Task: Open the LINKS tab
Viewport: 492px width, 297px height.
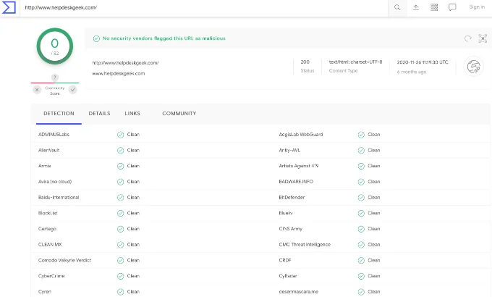Action: (x=132, y=114)
